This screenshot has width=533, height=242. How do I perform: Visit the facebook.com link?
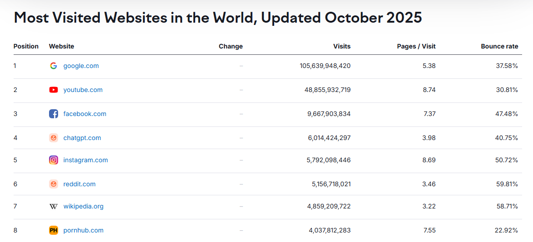84,114
